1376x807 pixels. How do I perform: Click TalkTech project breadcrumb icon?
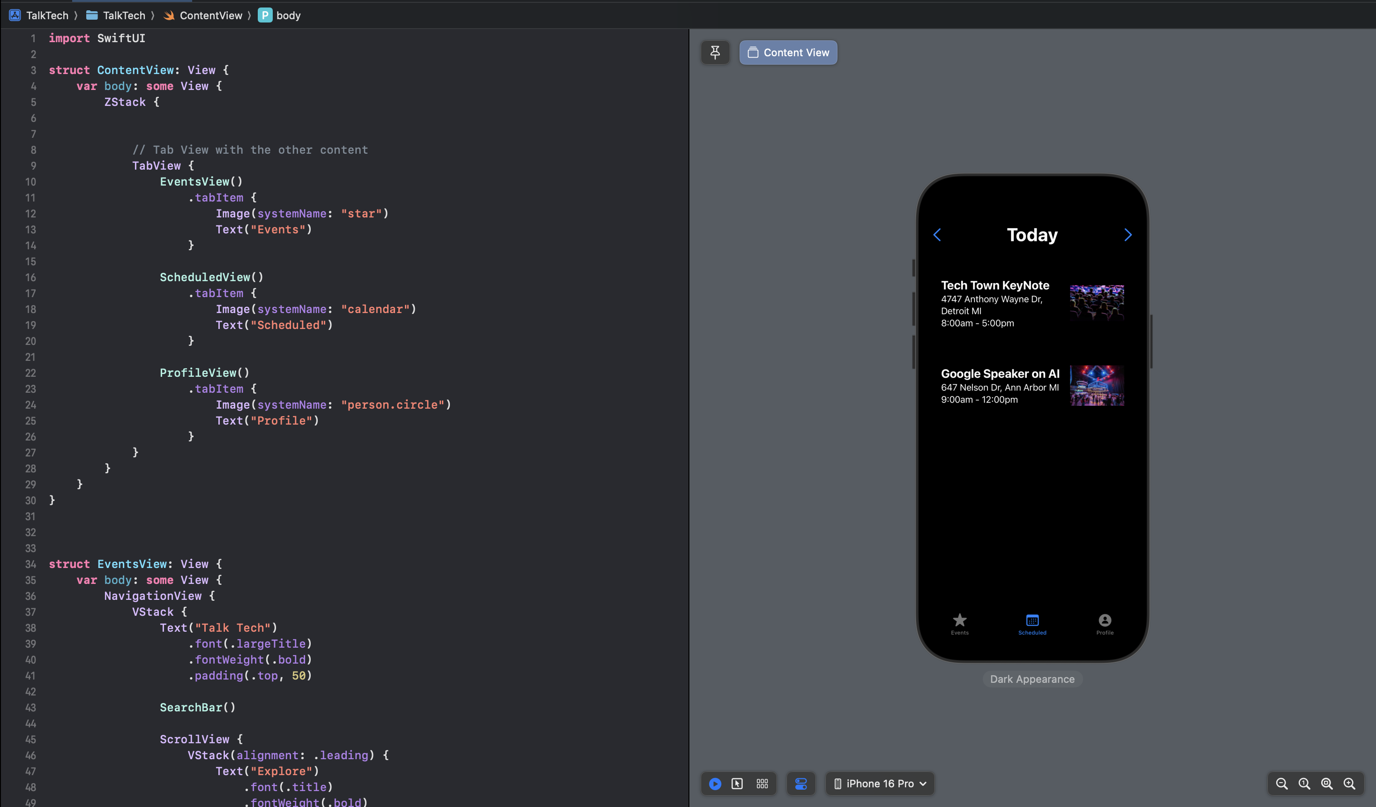tap(15, 15)
